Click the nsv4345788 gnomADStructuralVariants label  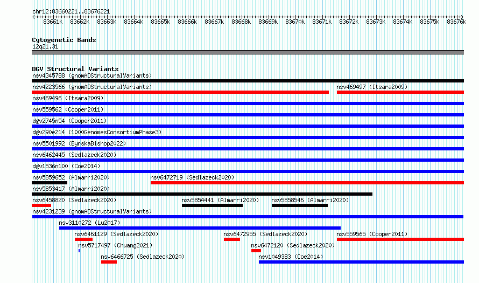click(x=92, y=75)
